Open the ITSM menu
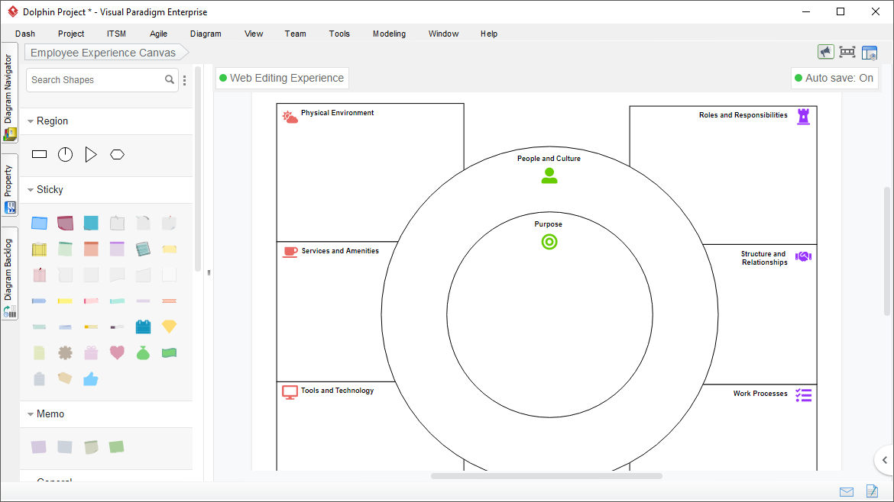 click(x=116, y=34)
